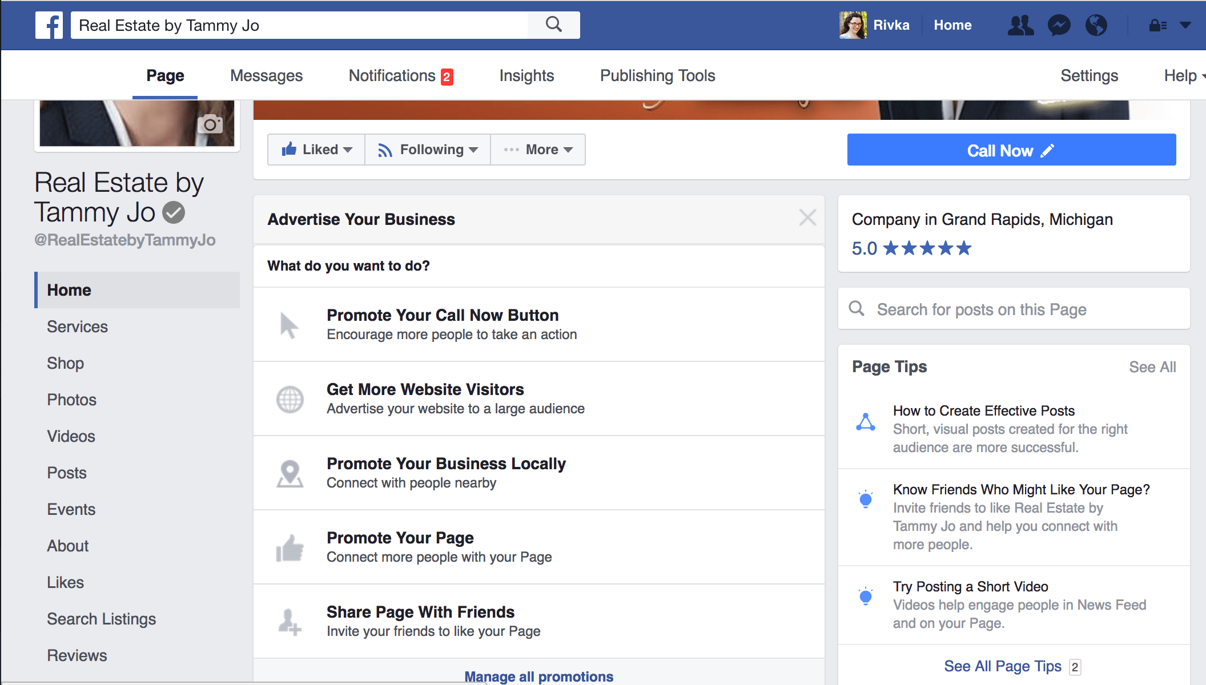Click close button on Advertise Your Business
This screenshot has width=1206, height=685.
[x=807, y=218]
